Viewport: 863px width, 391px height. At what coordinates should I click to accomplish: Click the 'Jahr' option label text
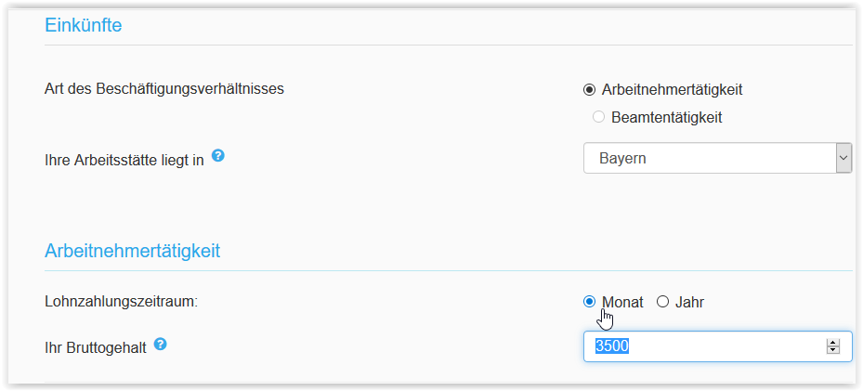(x=689, y=303)
